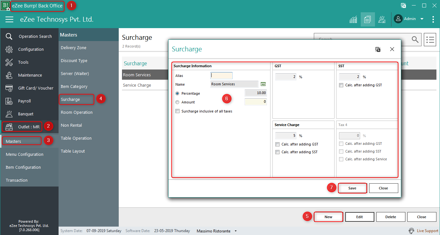Viewport: 440px width, 235px height.
Task: Check Service Charge Calc. after adding SST
Action: tap(277, 152)
